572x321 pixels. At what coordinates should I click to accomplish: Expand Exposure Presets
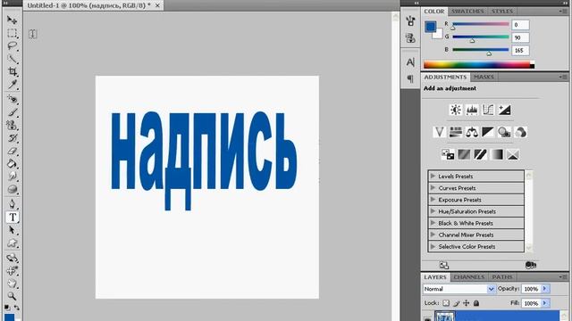coord(433,200)
